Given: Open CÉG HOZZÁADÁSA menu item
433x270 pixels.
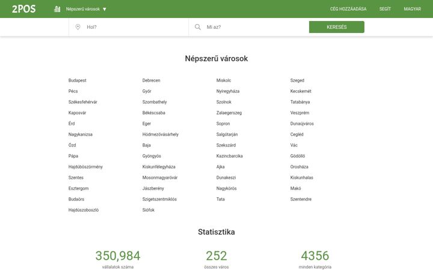Looking at the screenshot, I should (x=348, y=9).
